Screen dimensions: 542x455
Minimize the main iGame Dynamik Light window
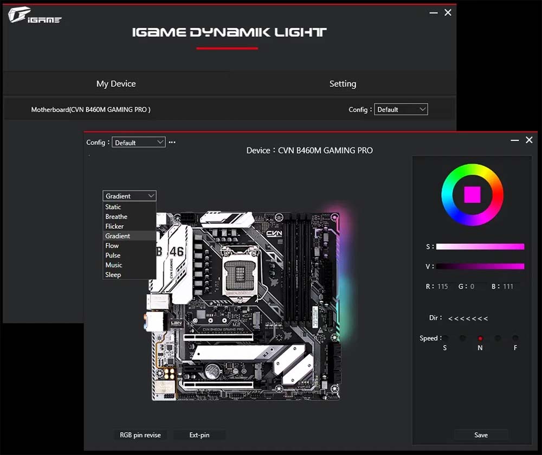434,12
